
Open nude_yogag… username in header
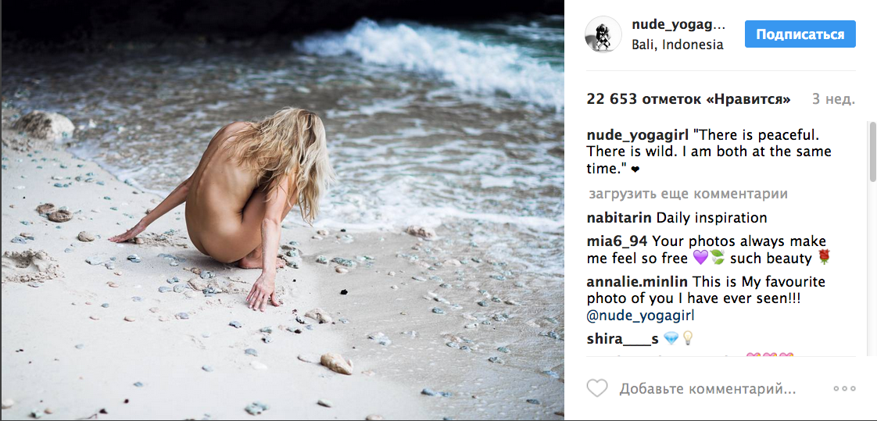(x=678, y=24)
